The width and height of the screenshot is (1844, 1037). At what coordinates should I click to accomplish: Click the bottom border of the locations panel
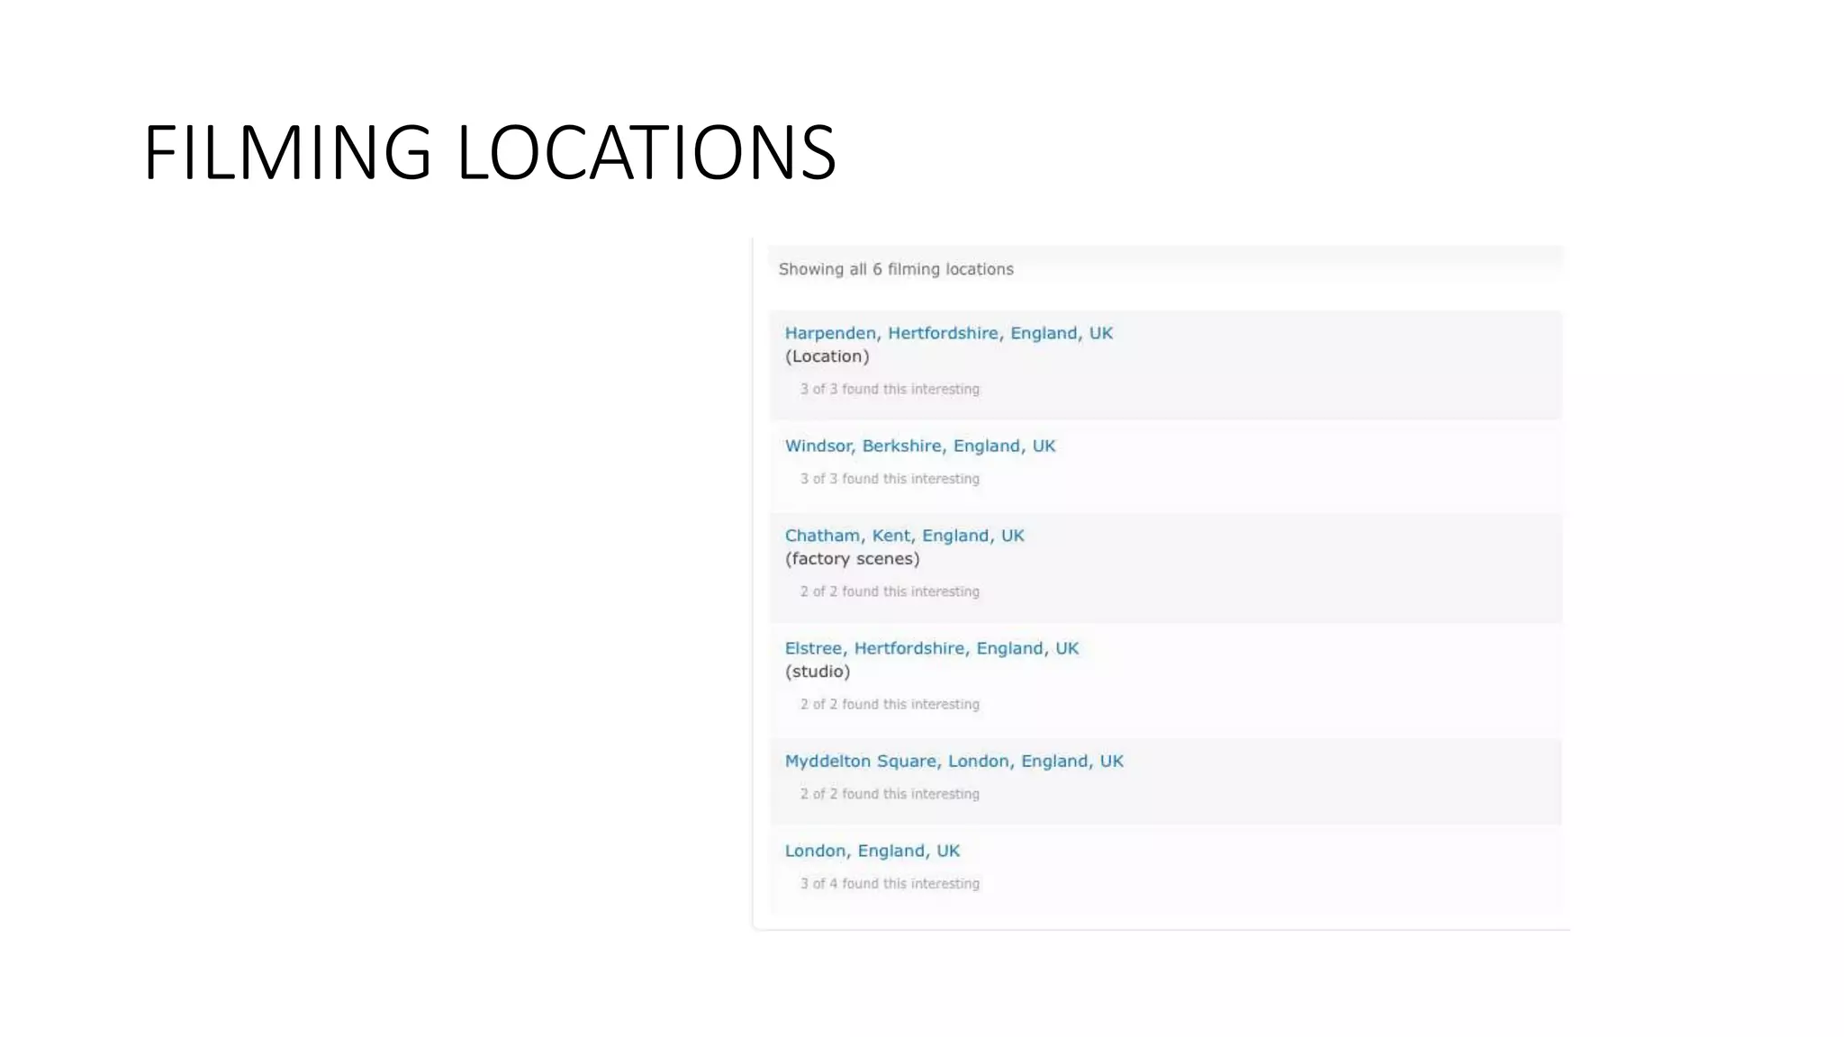pos(1162,929)
